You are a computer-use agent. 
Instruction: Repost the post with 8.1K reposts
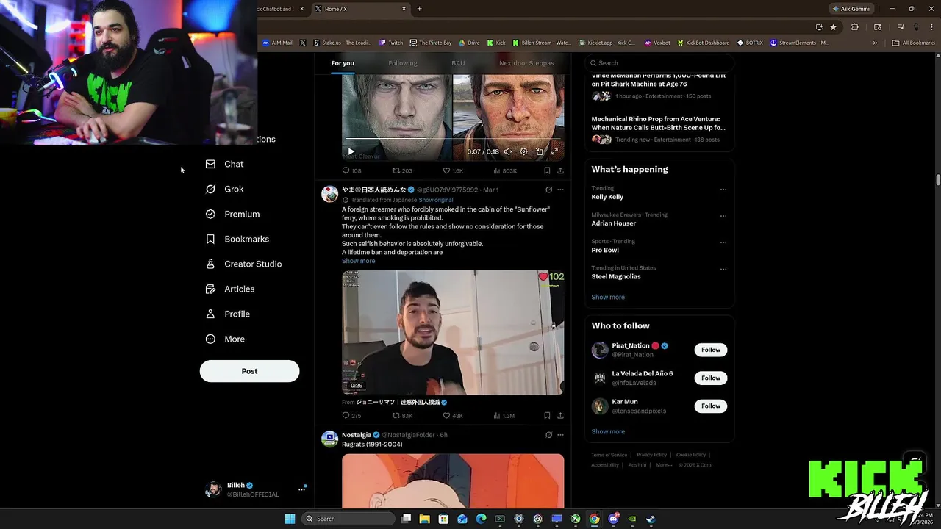[403, 416]
